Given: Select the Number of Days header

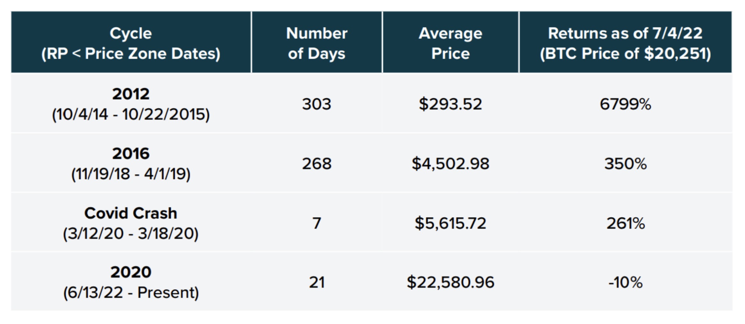Looking at the screenshot, I should (x=317, y=43).
